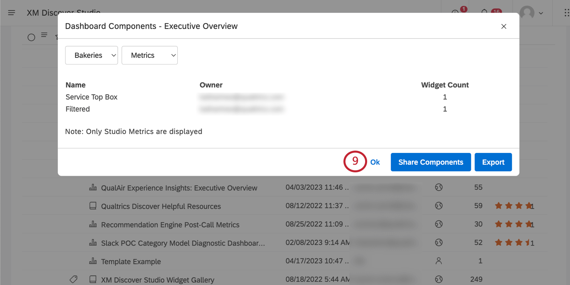
Task: Open the Template Example dashboard
Action: click(131, 262)
